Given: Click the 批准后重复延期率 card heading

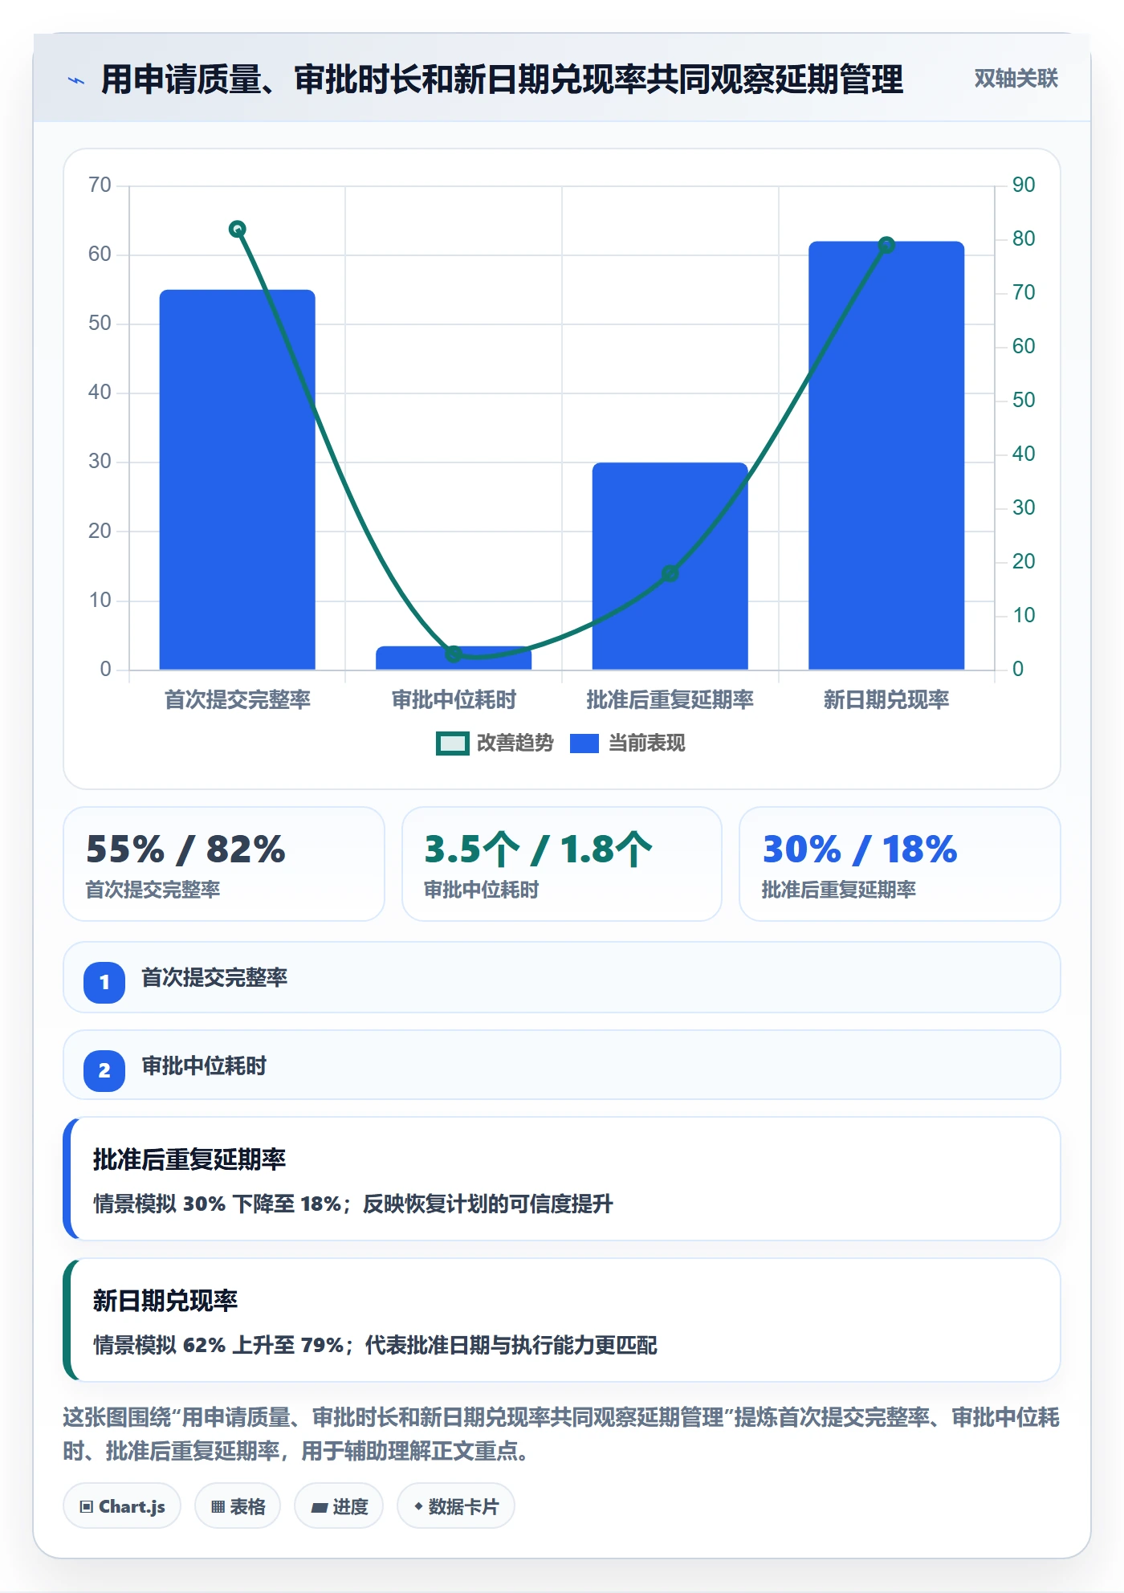Looking at the screenshot, I should coord(189,1159).
